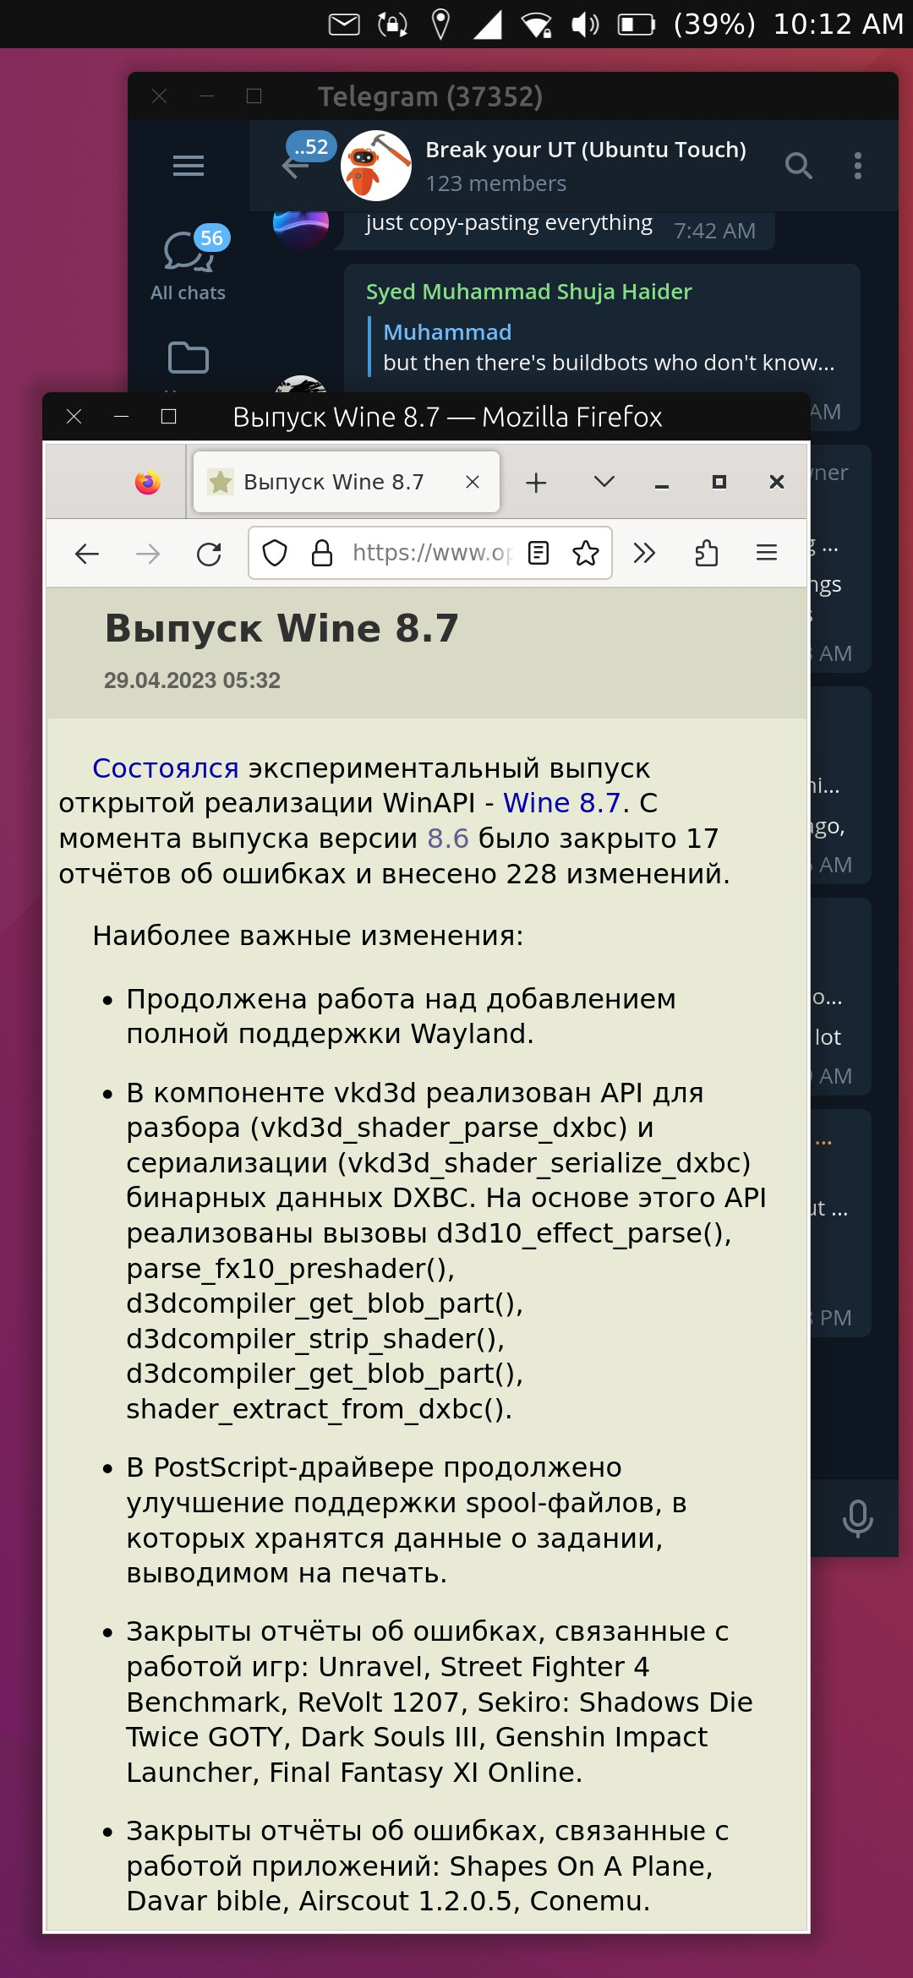Close the Выпуск Wine 8.7 tab

(x=473, y=482)
